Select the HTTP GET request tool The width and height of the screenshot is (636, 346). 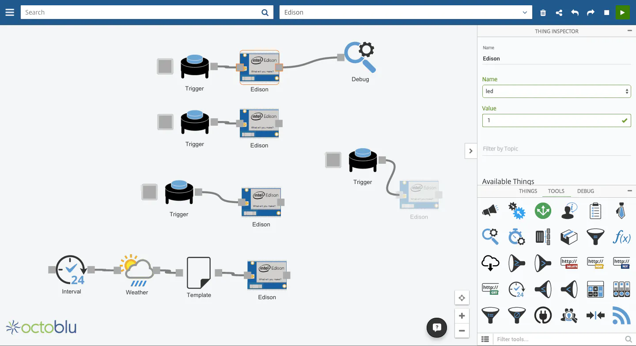pyautogui.click(x=490, y=289)
